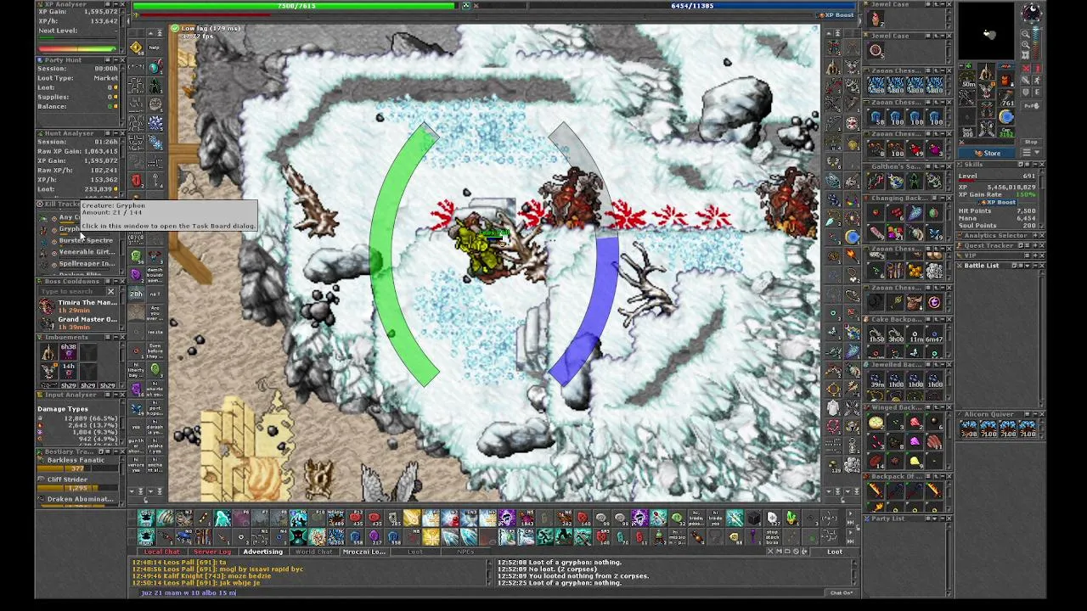Trigger the stop attack boss hotkey
The height and width of the screenshot is (611, 1087).
coord(773,537)
